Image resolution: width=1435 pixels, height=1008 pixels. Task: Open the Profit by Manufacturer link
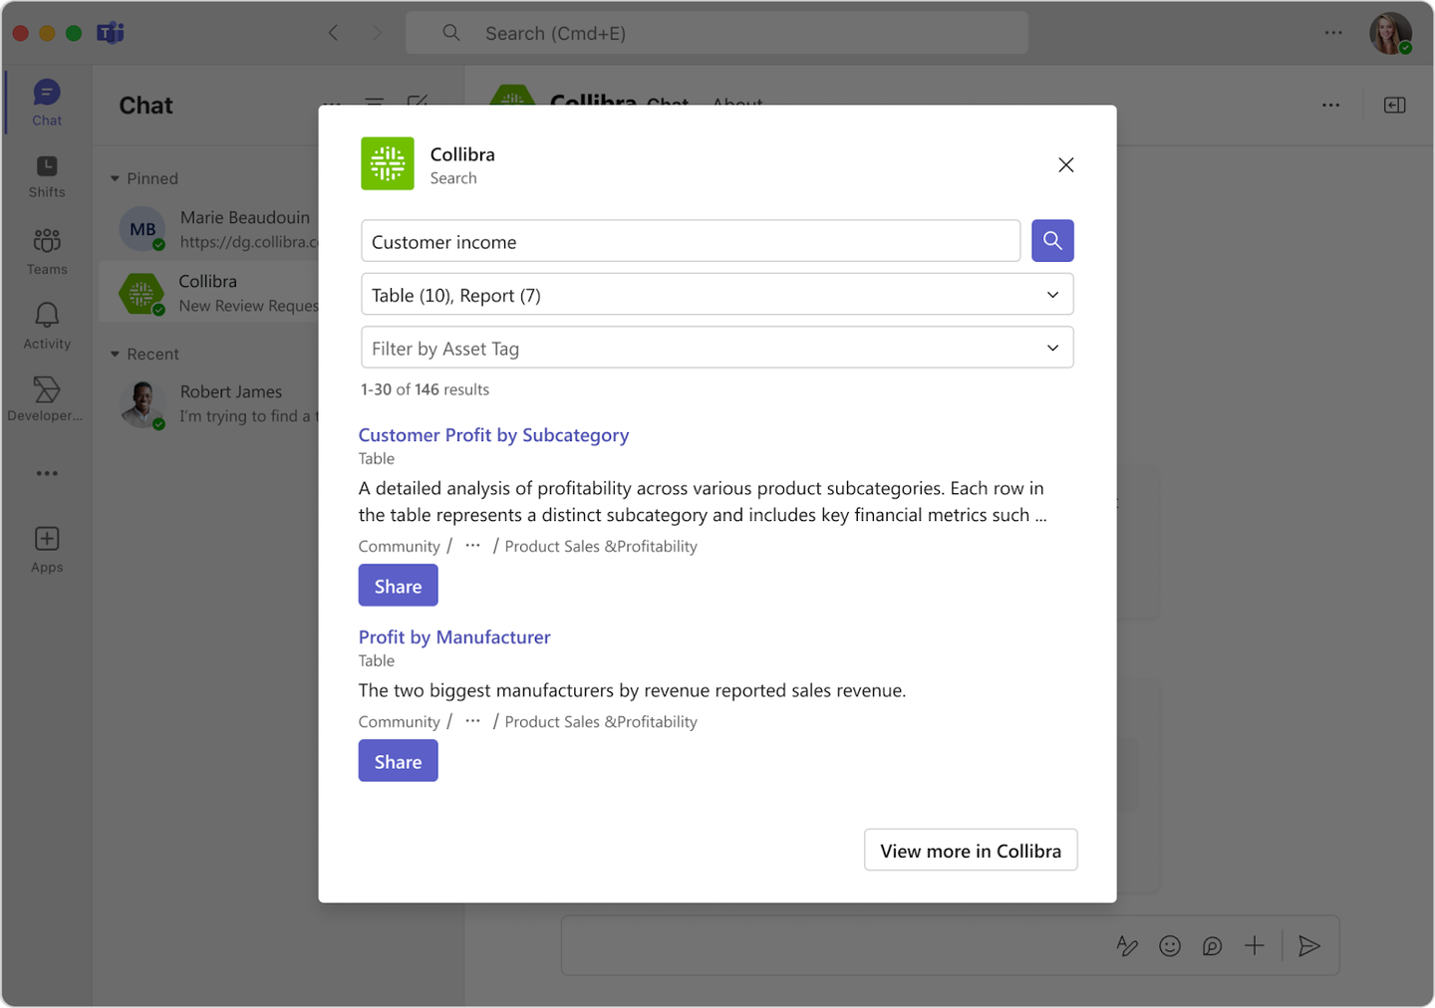[454, 637]
